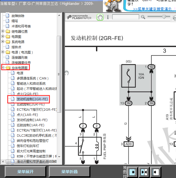Select 倒车灯和刹车灯 diagram

(x=28, y=146)
